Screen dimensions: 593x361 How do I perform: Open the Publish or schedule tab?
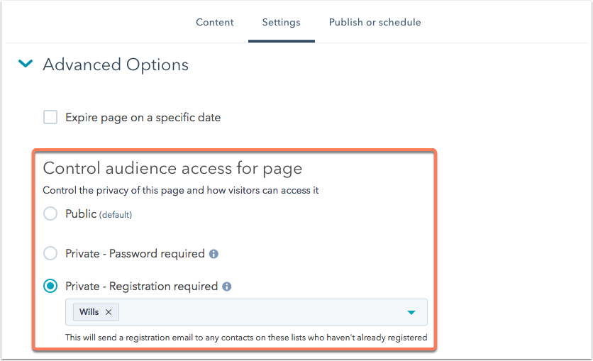pyautogui.click(x=375, y=23)
